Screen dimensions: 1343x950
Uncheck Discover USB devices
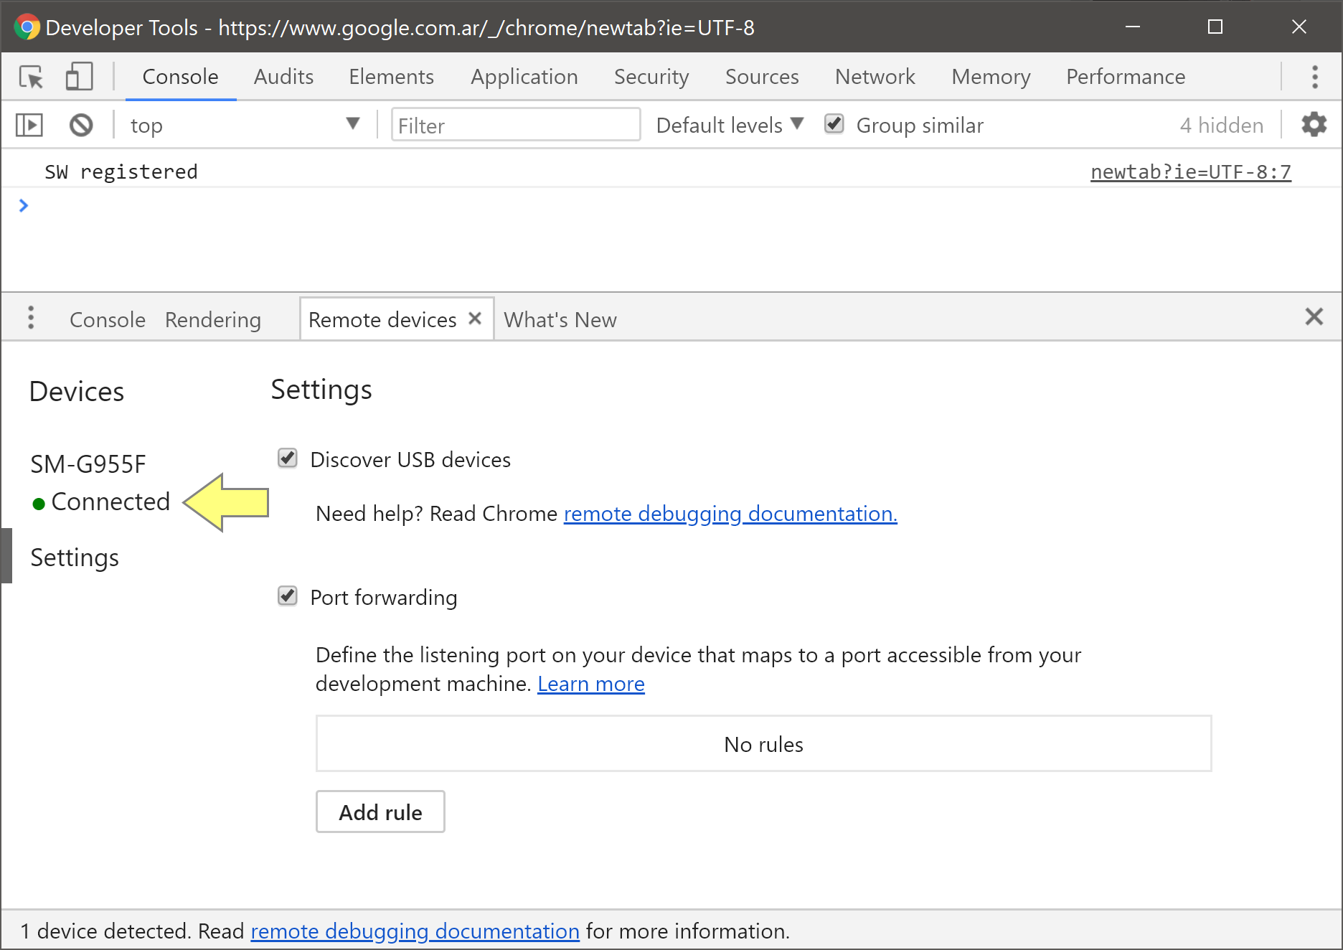pyautogui.click(x=288, y=458)
